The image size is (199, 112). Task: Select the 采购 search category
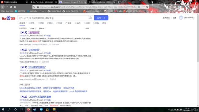point(96,23)
